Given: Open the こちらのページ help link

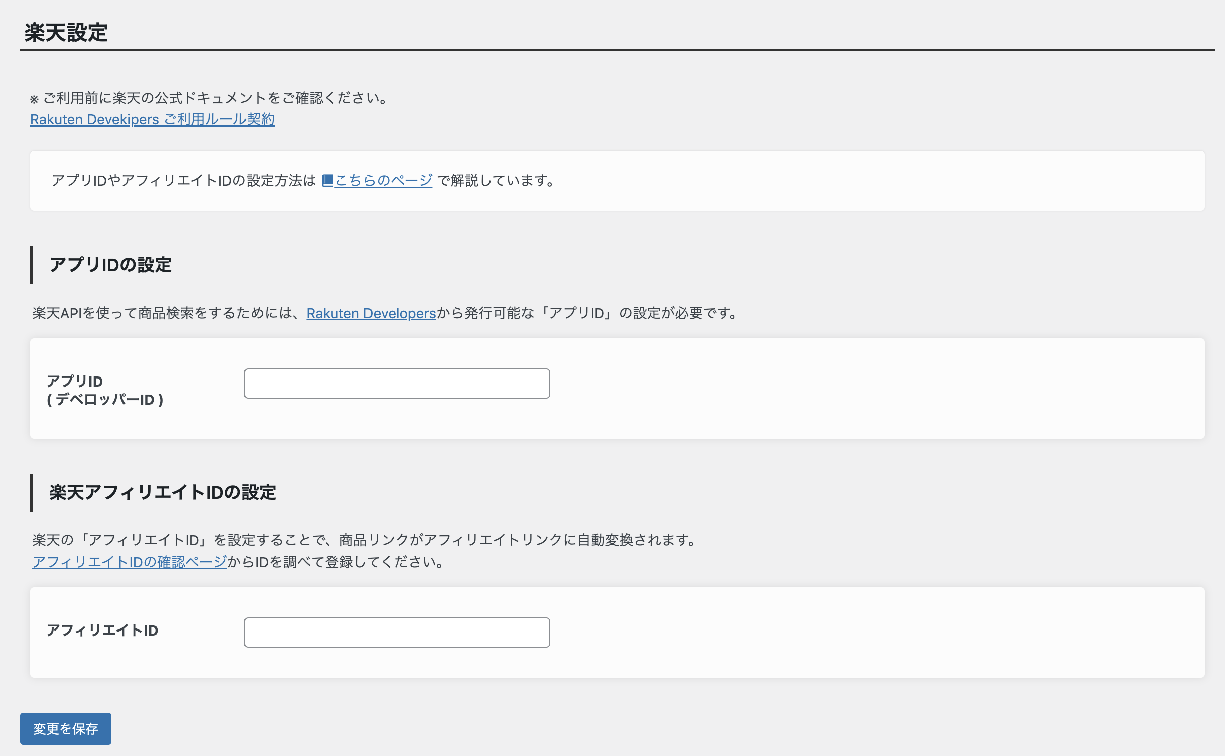Looking at the screenshot, I should click(x=384, y=180).
